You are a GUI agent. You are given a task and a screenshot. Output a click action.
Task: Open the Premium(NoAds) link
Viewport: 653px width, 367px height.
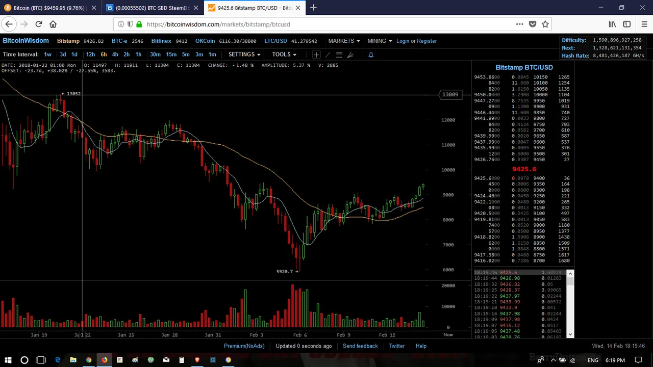[x=244, y=346]
